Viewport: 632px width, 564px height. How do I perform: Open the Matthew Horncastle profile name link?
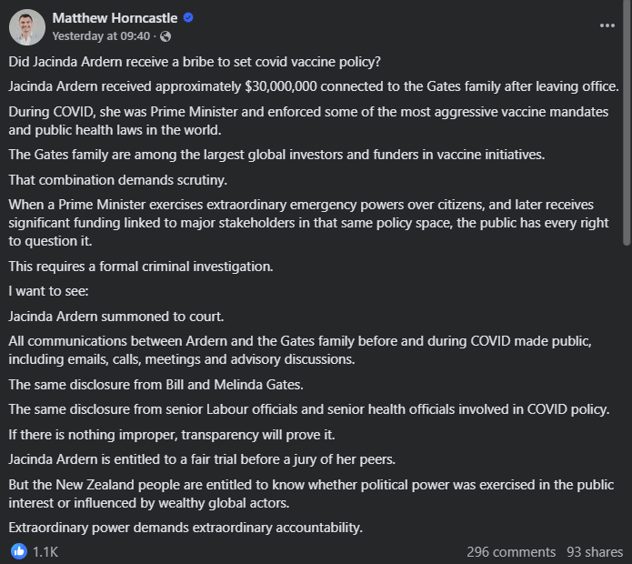(115, 18)
